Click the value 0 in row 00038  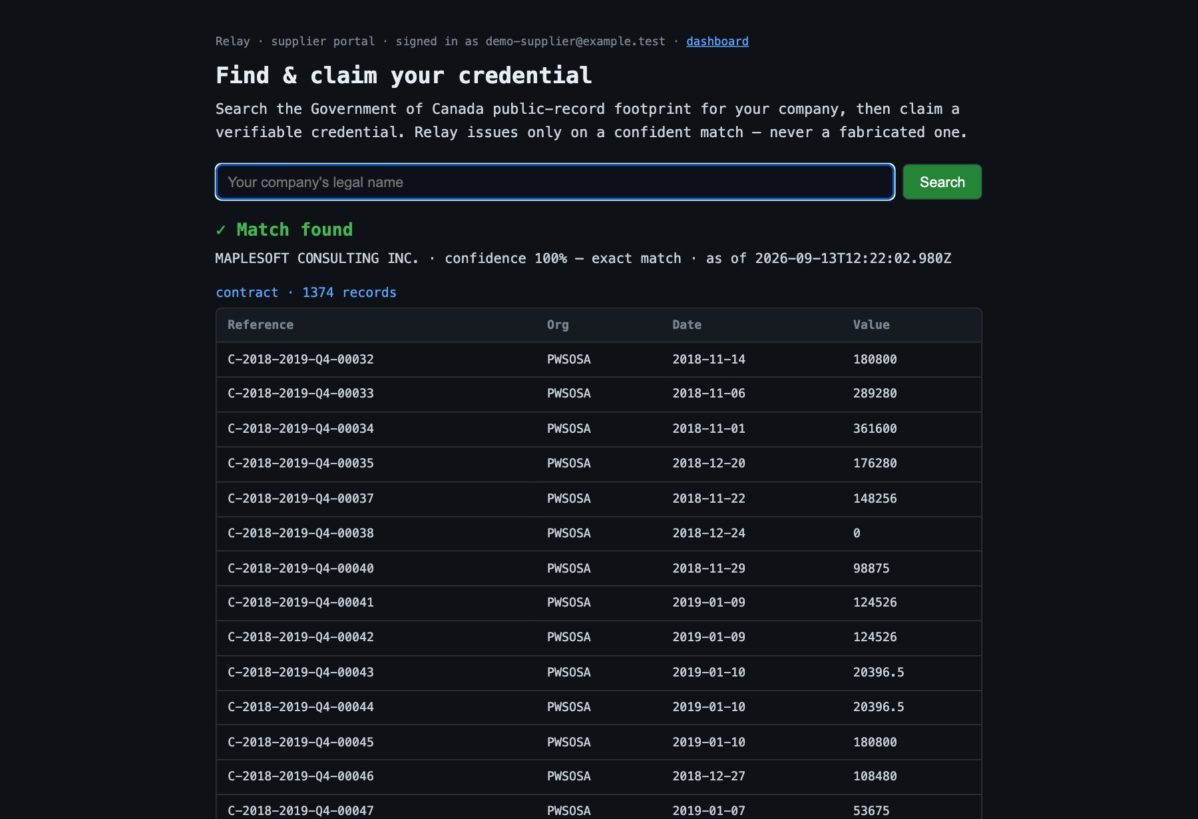(x=857, y=533)
